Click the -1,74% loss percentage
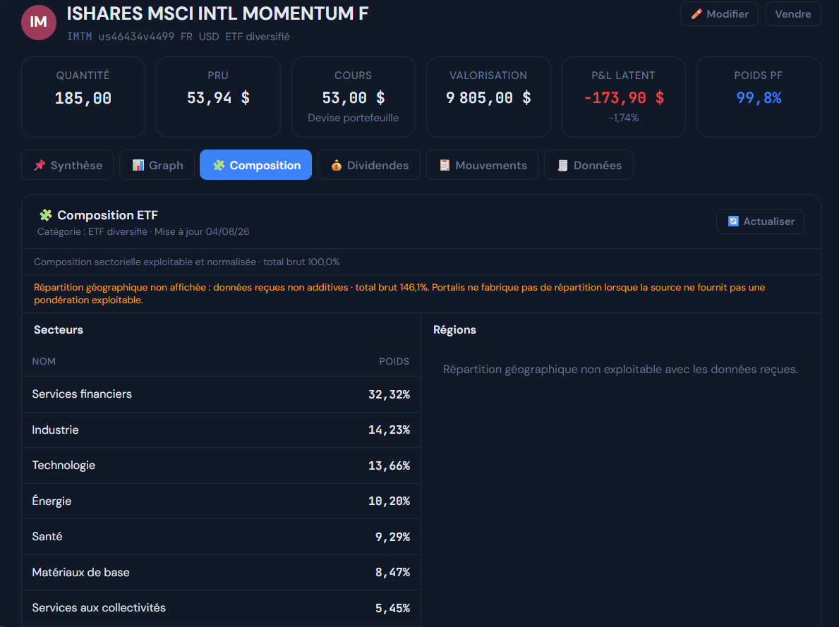 (623, 118)
